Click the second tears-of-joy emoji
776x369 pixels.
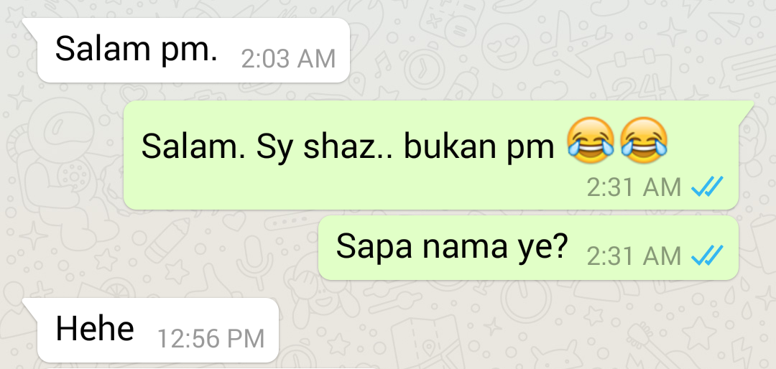click(x=644, y=141)
